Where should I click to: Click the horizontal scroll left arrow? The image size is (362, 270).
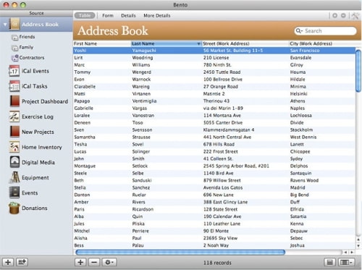click(345, 252)
